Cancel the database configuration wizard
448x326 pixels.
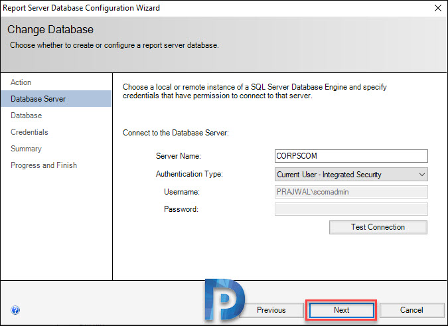click(411, 310)
